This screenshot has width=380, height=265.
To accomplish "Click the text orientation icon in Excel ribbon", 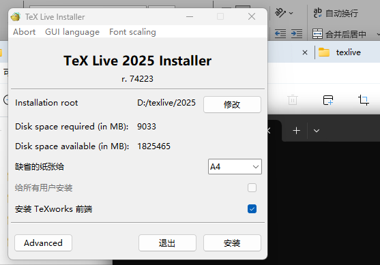I will tap(280, 12).
